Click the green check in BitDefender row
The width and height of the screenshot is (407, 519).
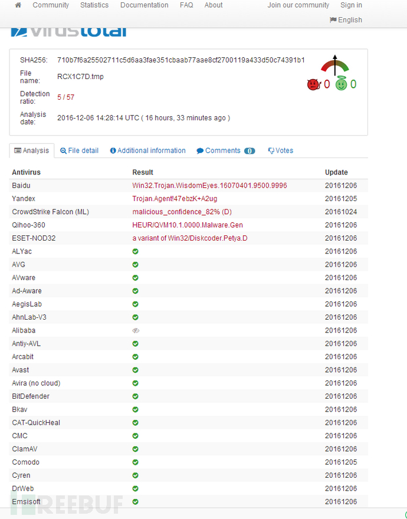[x=136, y=396]
